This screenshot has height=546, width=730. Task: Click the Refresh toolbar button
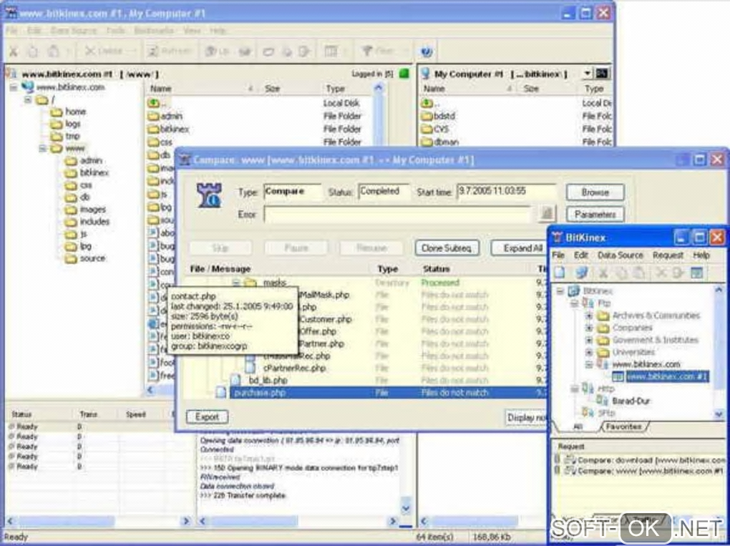170,51
